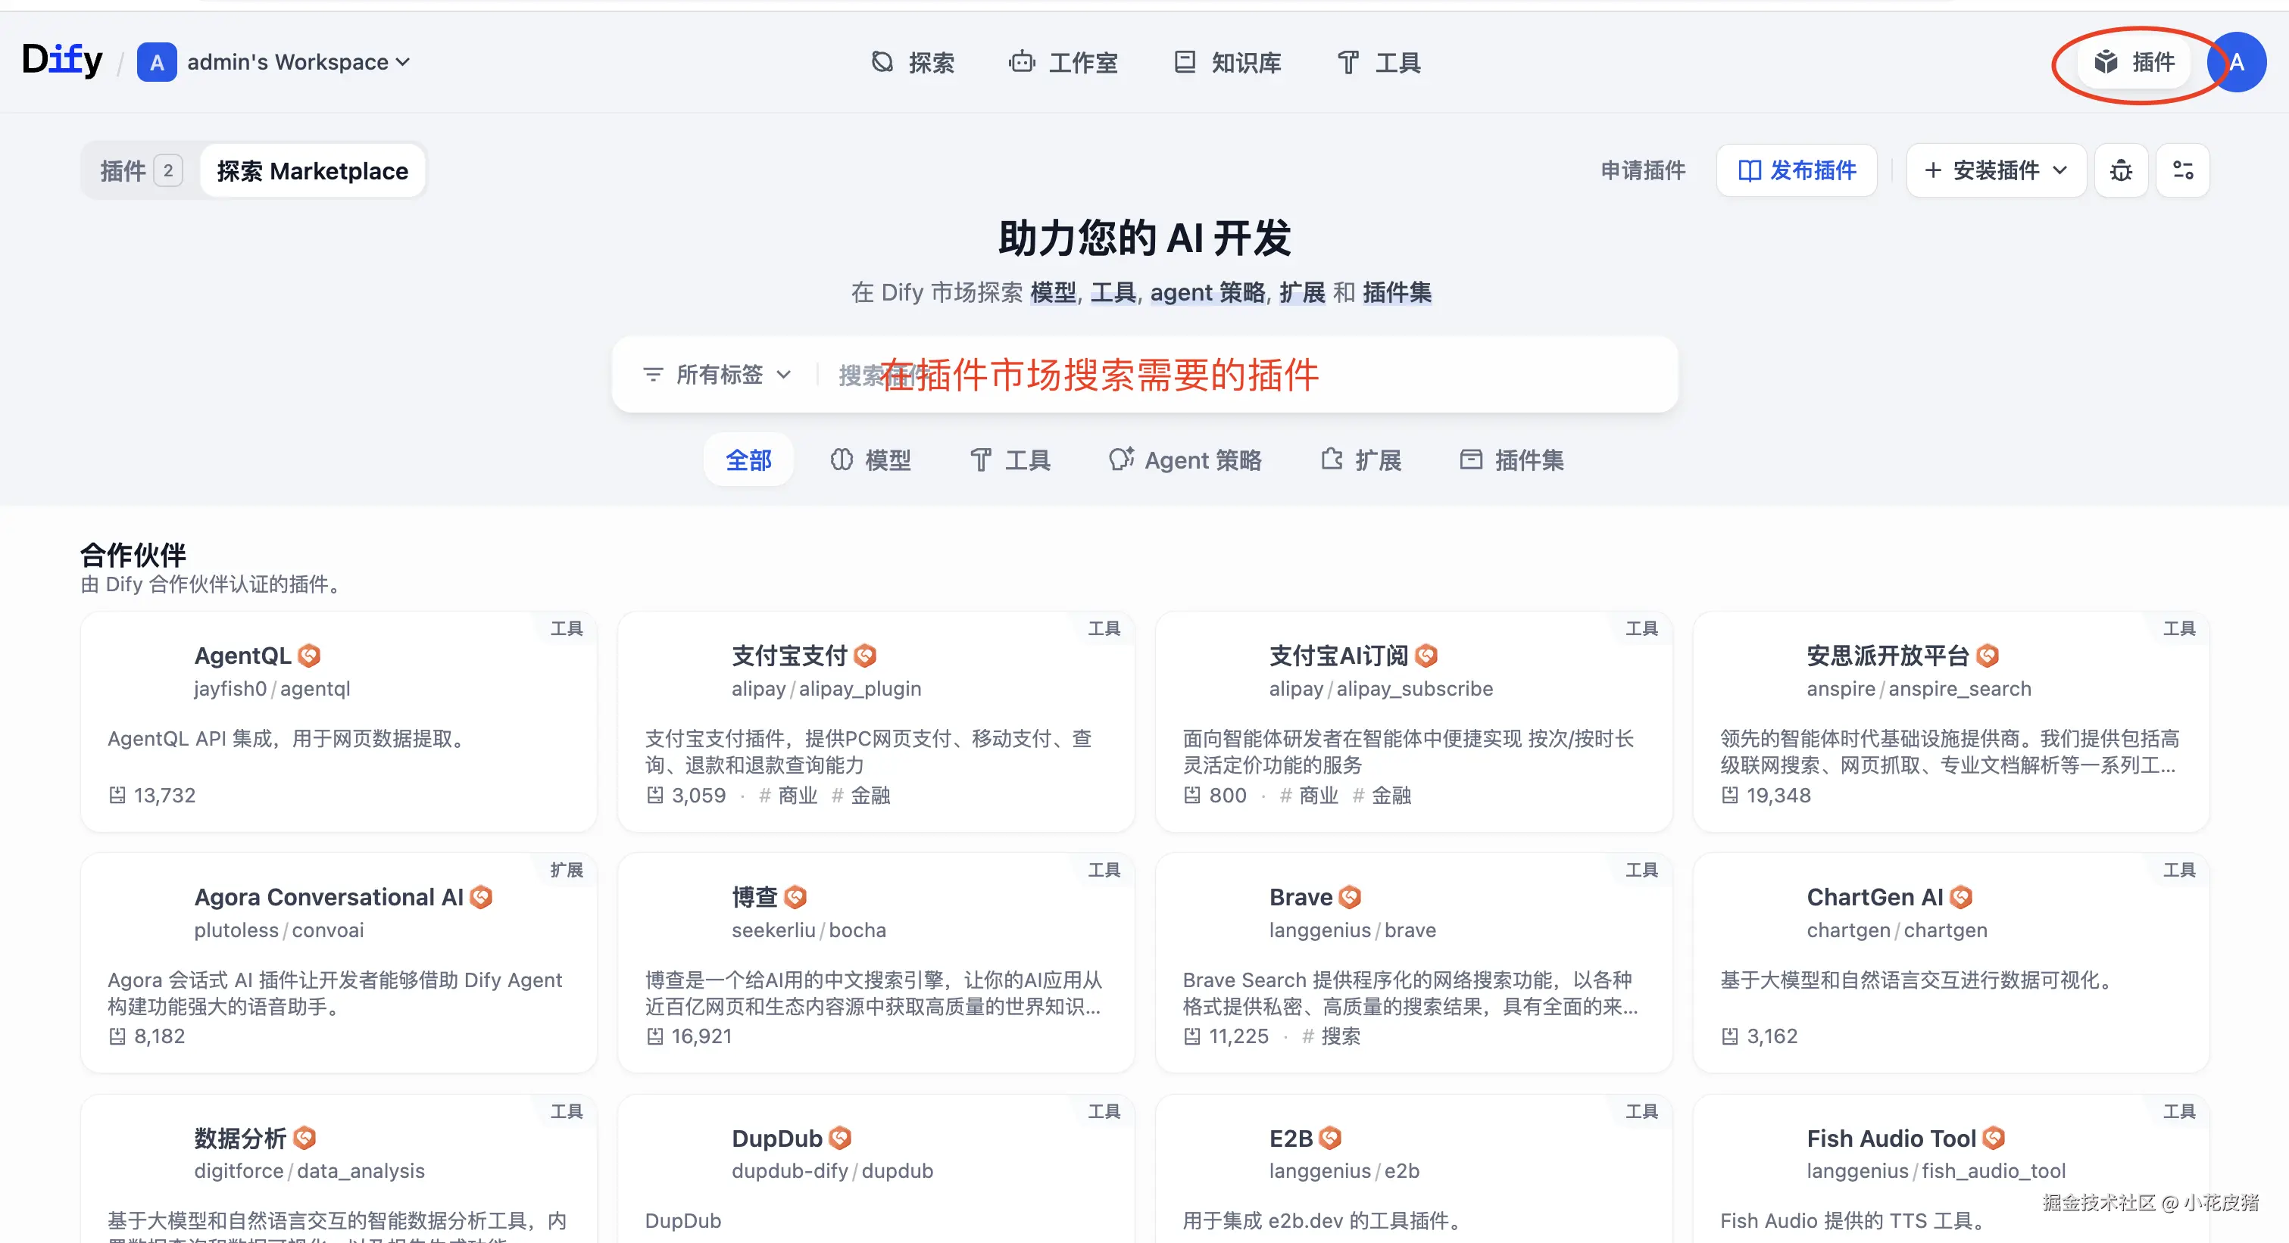
Task: Expand the admin's Workspace dropdown
Action: tap(298, 62)
